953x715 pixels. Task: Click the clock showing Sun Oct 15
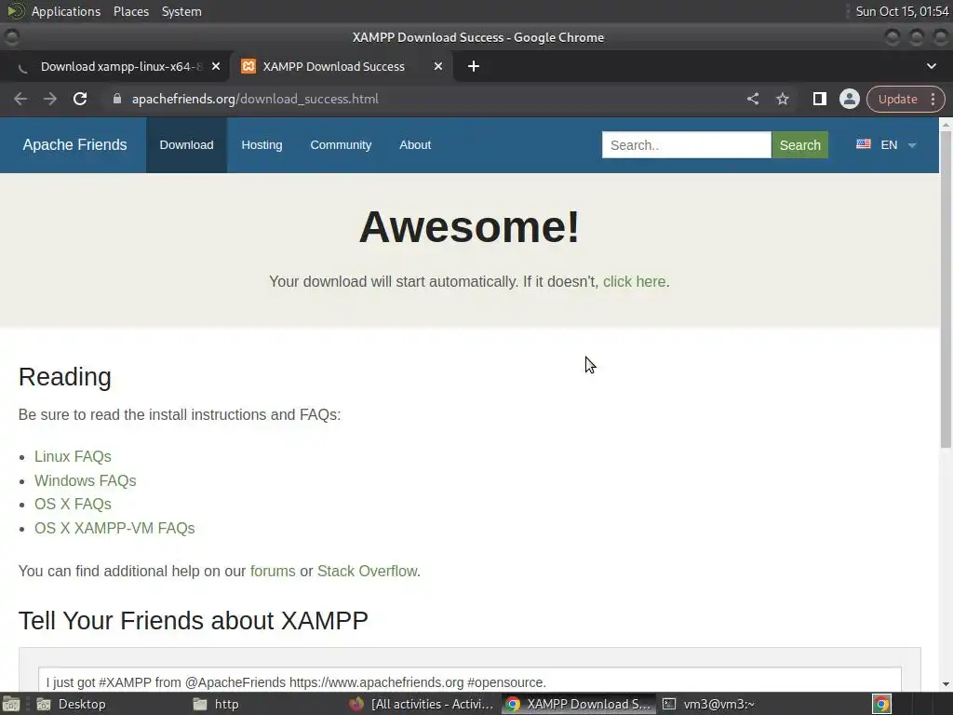tap(902, 11)
